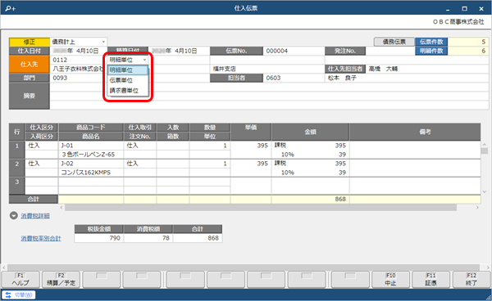This screenshot has height=301, width=492.
Task: Click the 福井支店 text field
Action: [267, 69]
